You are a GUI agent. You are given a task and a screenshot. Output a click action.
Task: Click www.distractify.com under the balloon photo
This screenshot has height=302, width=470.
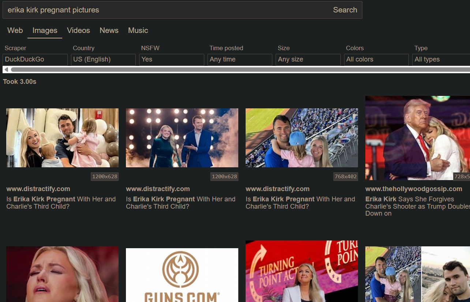pos(38,189)
